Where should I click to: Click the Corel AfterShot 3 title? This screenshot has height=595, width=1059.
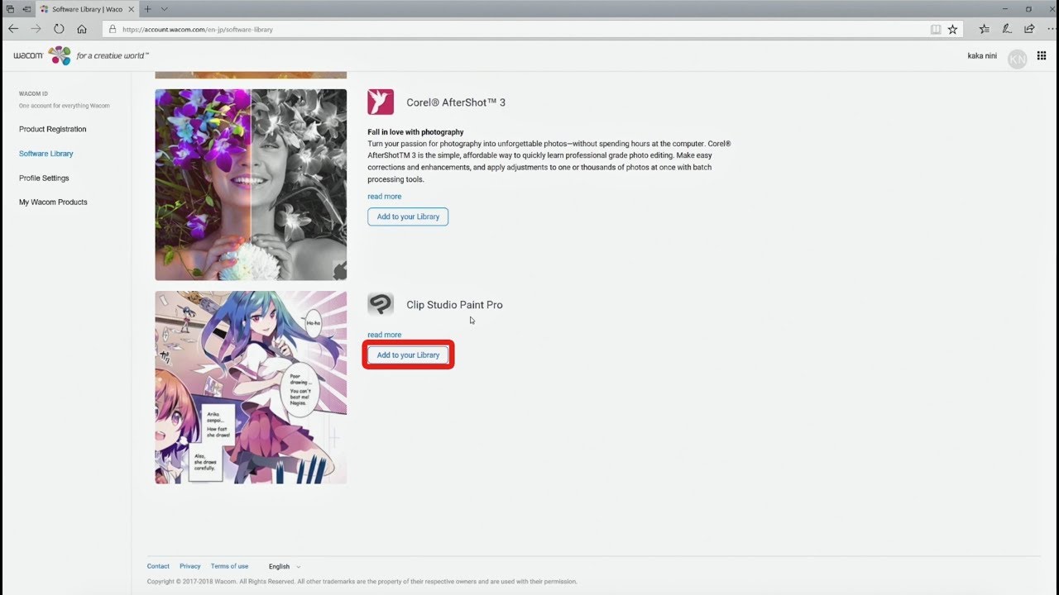tap(456, 102)
